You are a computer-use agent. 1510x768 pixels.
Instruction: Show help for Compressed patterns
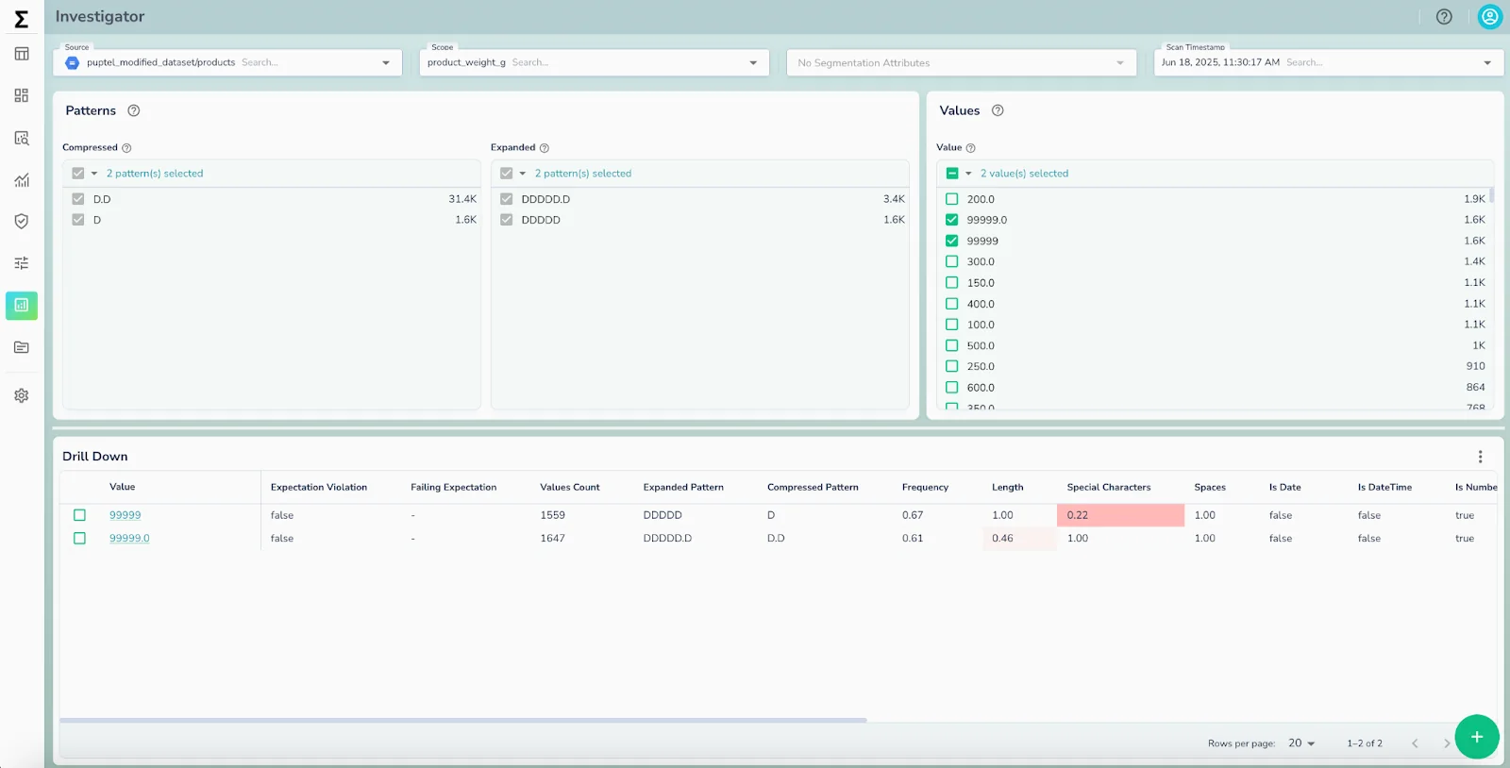coord(126,148)
